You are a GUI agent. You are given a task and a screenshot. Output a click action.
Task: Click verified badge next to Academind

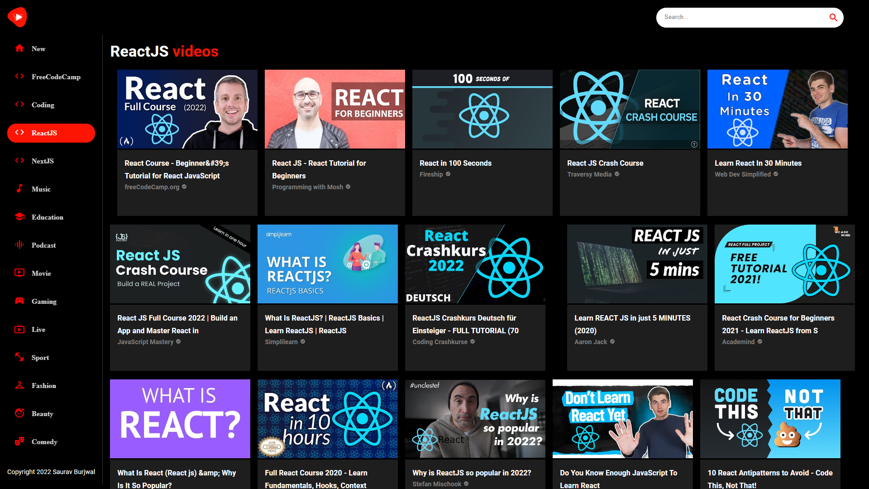pyautogui.click(x=760, y=342)
